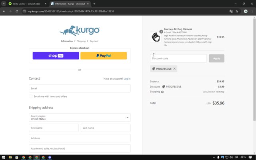Image resolution: width=256 pixels, height=160 pixels.
Task: Focus the Email input field
Action: click(x=80, y=88)
